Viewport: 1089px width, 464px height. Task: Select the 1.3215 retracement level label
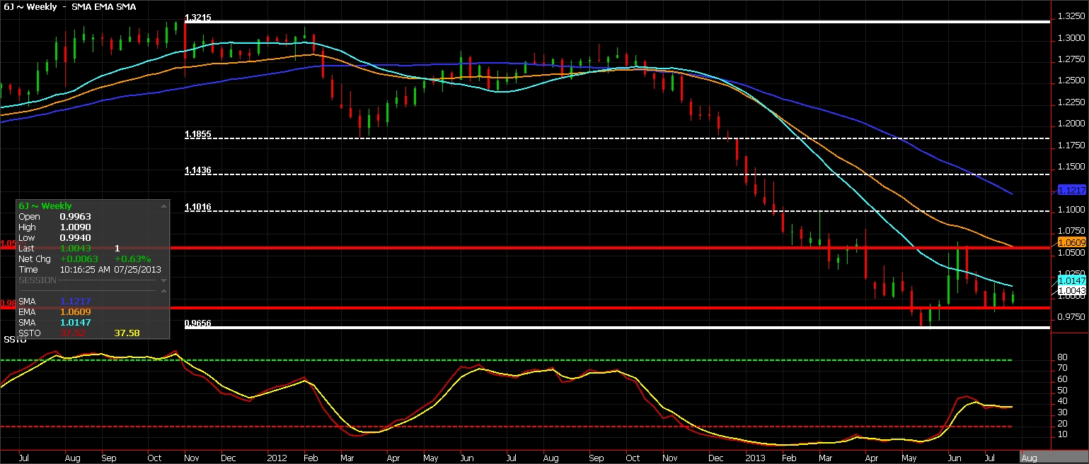pos(198,17)
